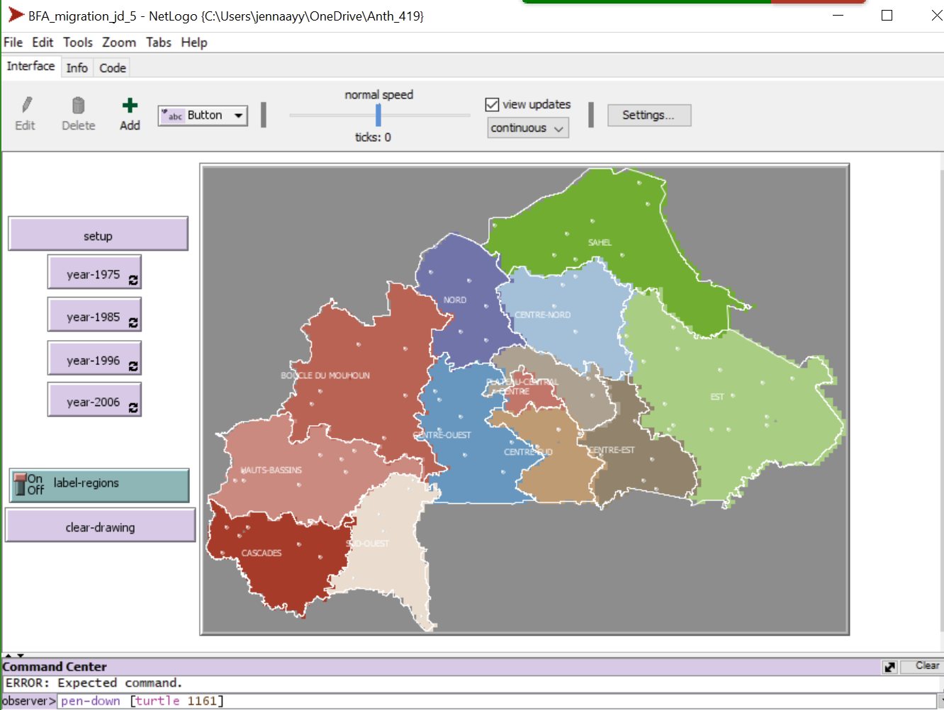Click the forever icon on year-1985 button
The width and height of the screenshot is (944, 710).
tap(134, 322)
